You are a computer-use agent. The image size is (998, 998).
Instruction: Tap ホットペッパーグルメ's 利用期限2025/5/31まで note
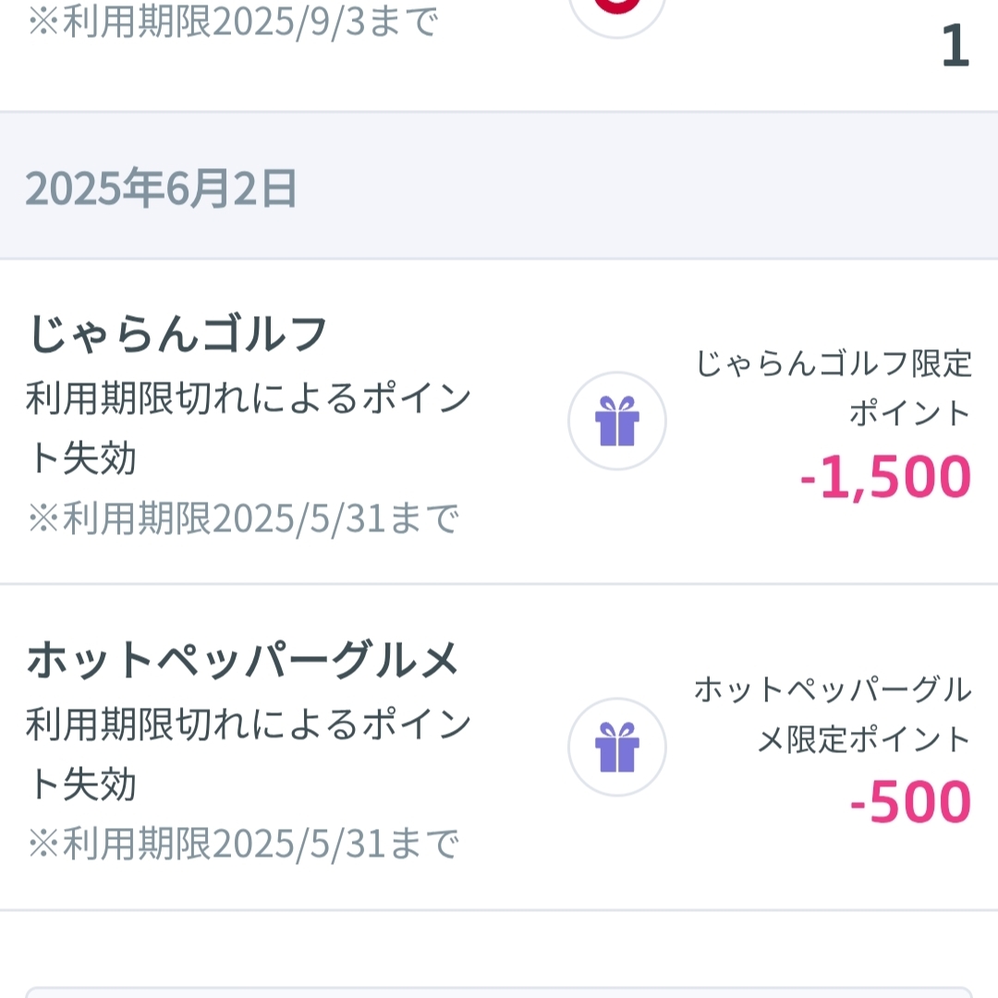click(x=243, y=843)
